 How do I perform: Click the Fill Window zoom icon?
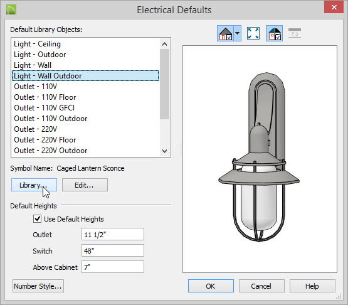pyautogui.click(x=253, y=33)
